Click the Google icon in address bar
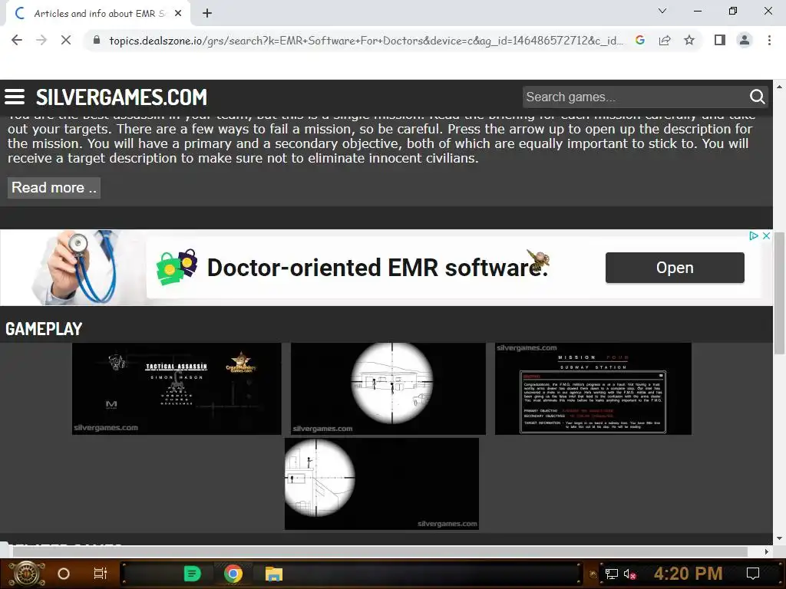The width and height of the screenshot is (786, 589). [639, 40]
